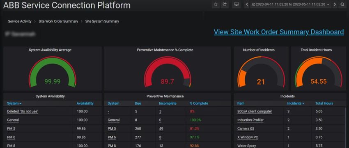
Task: Shift time range forward with right arrow
Action: (335, 4)
